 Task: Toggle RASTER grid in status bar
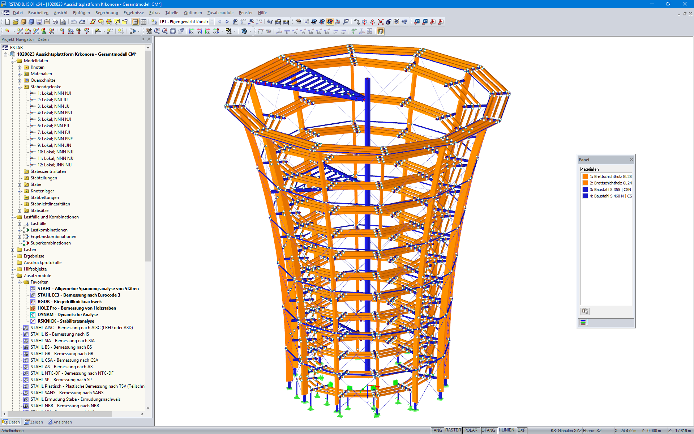453,430
